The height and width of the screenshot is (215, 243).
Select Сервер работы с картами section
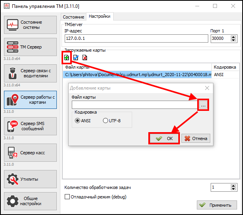pos(30,100)
